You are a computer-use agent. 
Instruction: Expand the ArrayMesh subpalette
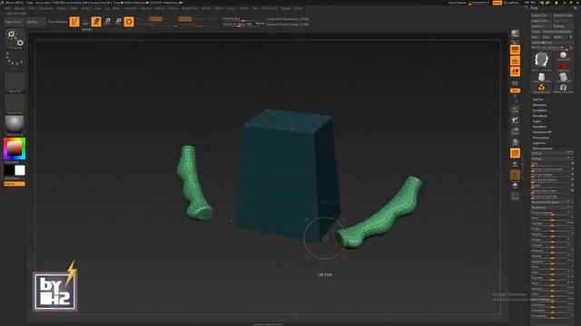(x=540, y=110)
